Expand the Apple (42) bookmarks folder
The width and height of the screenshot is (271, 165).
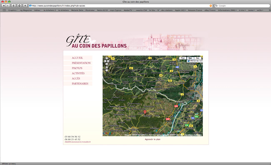pyautogui.click(x=181, y=10)
